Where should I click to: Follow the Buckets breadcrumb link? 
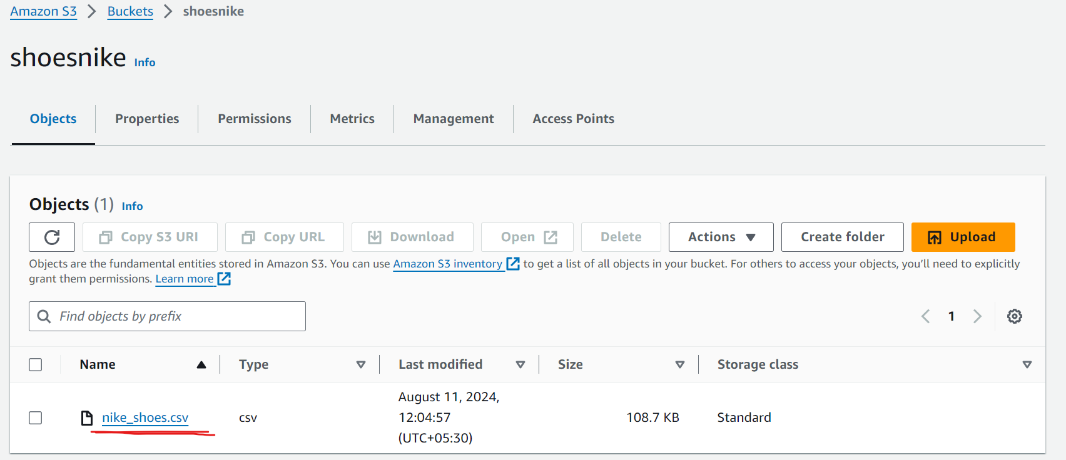130,11
